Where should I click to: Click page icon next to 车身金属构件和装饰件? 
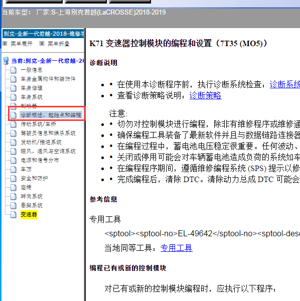coord(13,79)
